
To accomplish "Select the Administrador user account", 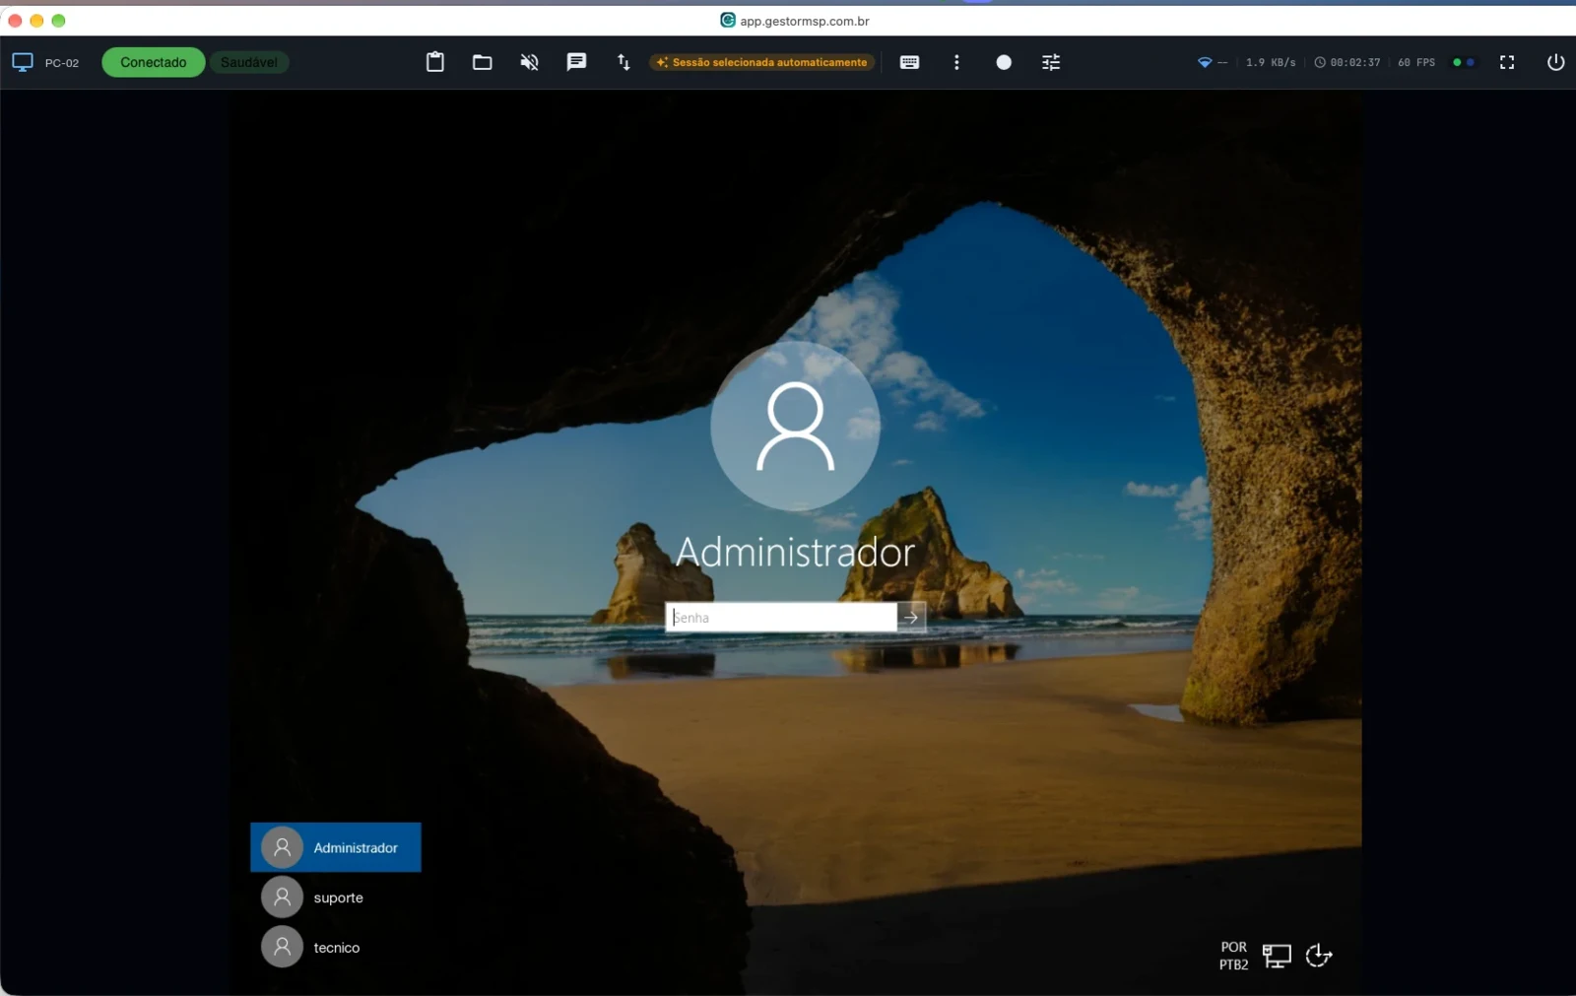I will pyautogui.click(x=335, y=847).
